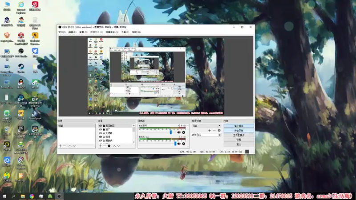Click the Desktop Audio volume slider handle

(x=171, y=132)
